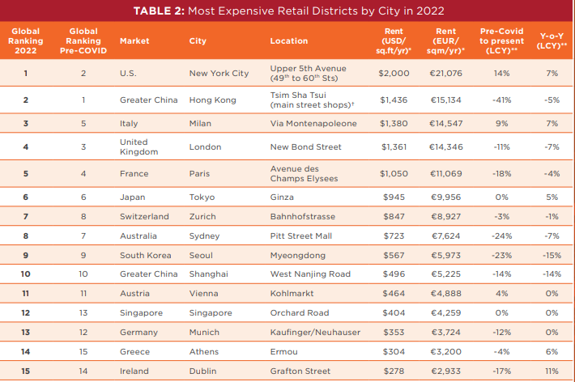Select the 'Vienna' city cell
This screenshot has width=575, height=382.
[x=203, y=293]
